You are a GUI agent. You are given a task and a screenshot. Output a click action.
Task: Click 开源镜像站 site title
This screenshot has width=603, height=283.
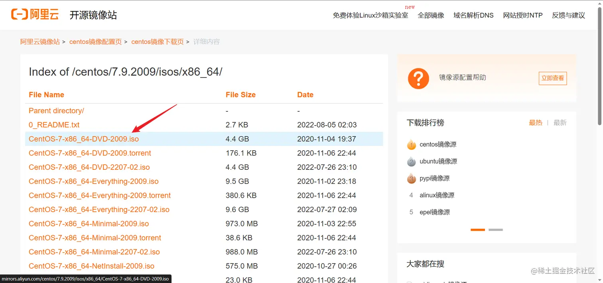pyautogui.click(x=93, y=15)
